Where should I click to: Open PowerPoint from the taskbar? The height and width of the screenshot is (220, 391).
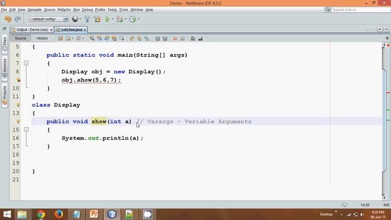94,215
